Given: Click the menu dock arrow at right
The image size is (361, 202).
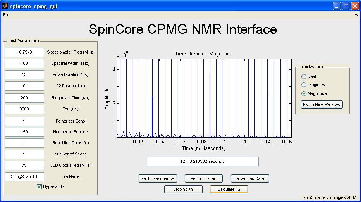Looking at the screenshot, I should [357, 15].
